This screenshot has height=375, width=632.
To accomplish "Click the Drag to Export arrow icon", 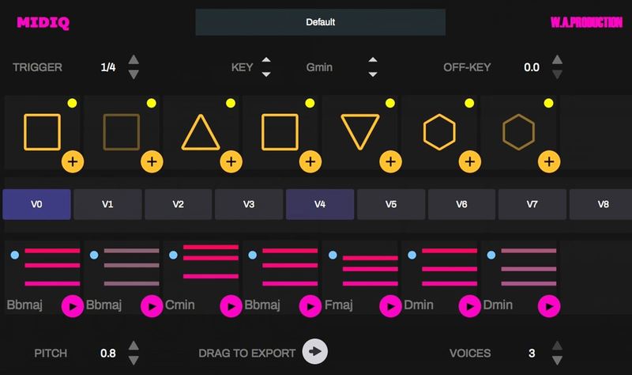I will click(x=315, y=353).
